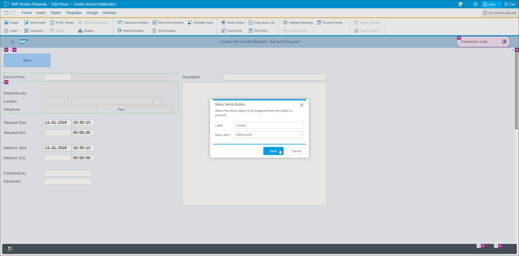The height and width of the screenshot is (256, 519).
Task: Click the vertical scrollbar on right
Action: coord(516,90)
